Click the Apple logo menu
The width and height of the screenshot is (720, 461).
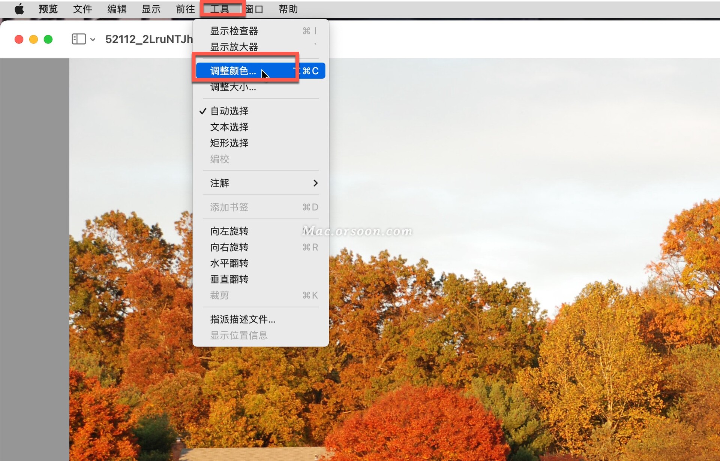(19, 9)
